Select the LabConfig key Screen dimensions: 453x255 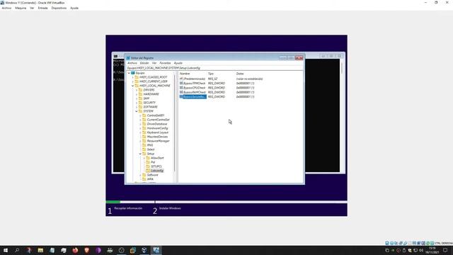click(x=157, y=171)
